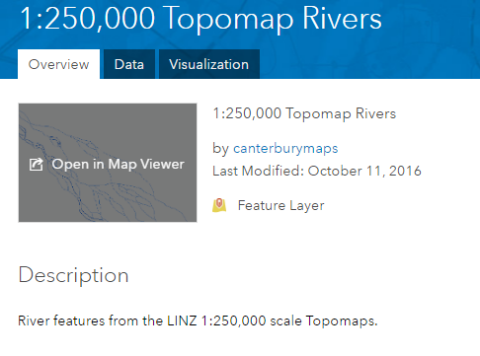
Task: Click the word Topomaps ending the description
Action: (x=342, y=320)
